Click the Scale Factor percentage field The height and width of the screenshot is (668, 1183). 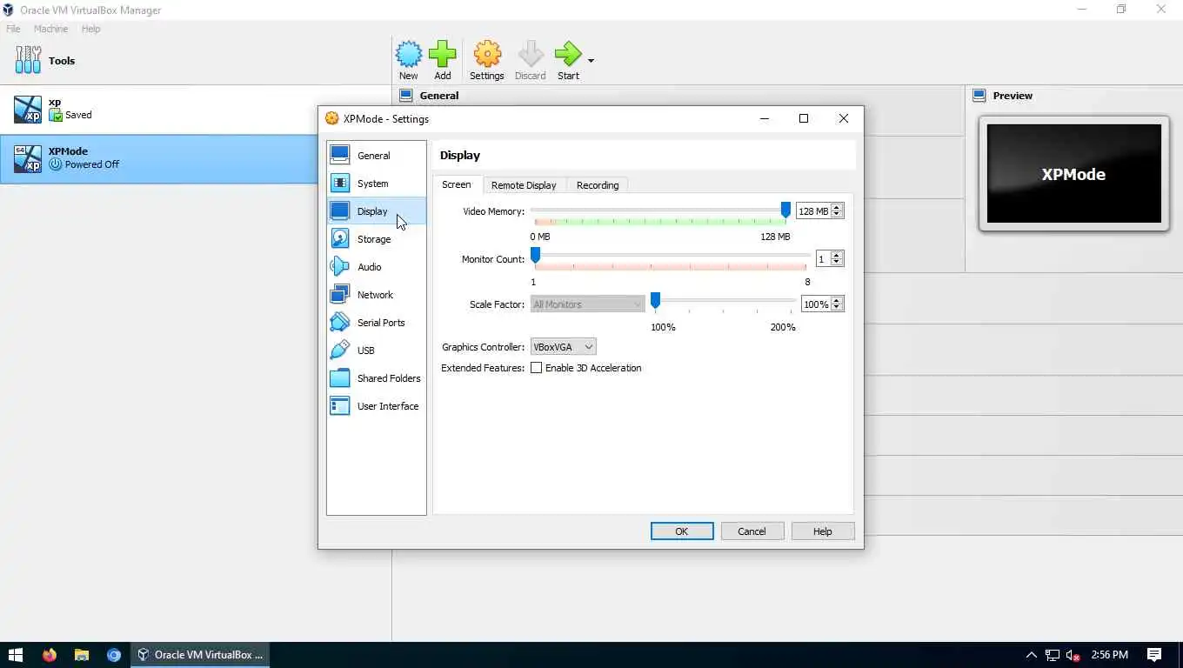click(x=816, y=304)
